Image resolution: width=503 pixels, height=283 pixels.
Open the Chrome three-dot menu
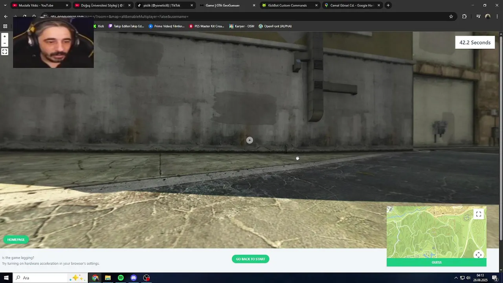(x=497, y=17)
